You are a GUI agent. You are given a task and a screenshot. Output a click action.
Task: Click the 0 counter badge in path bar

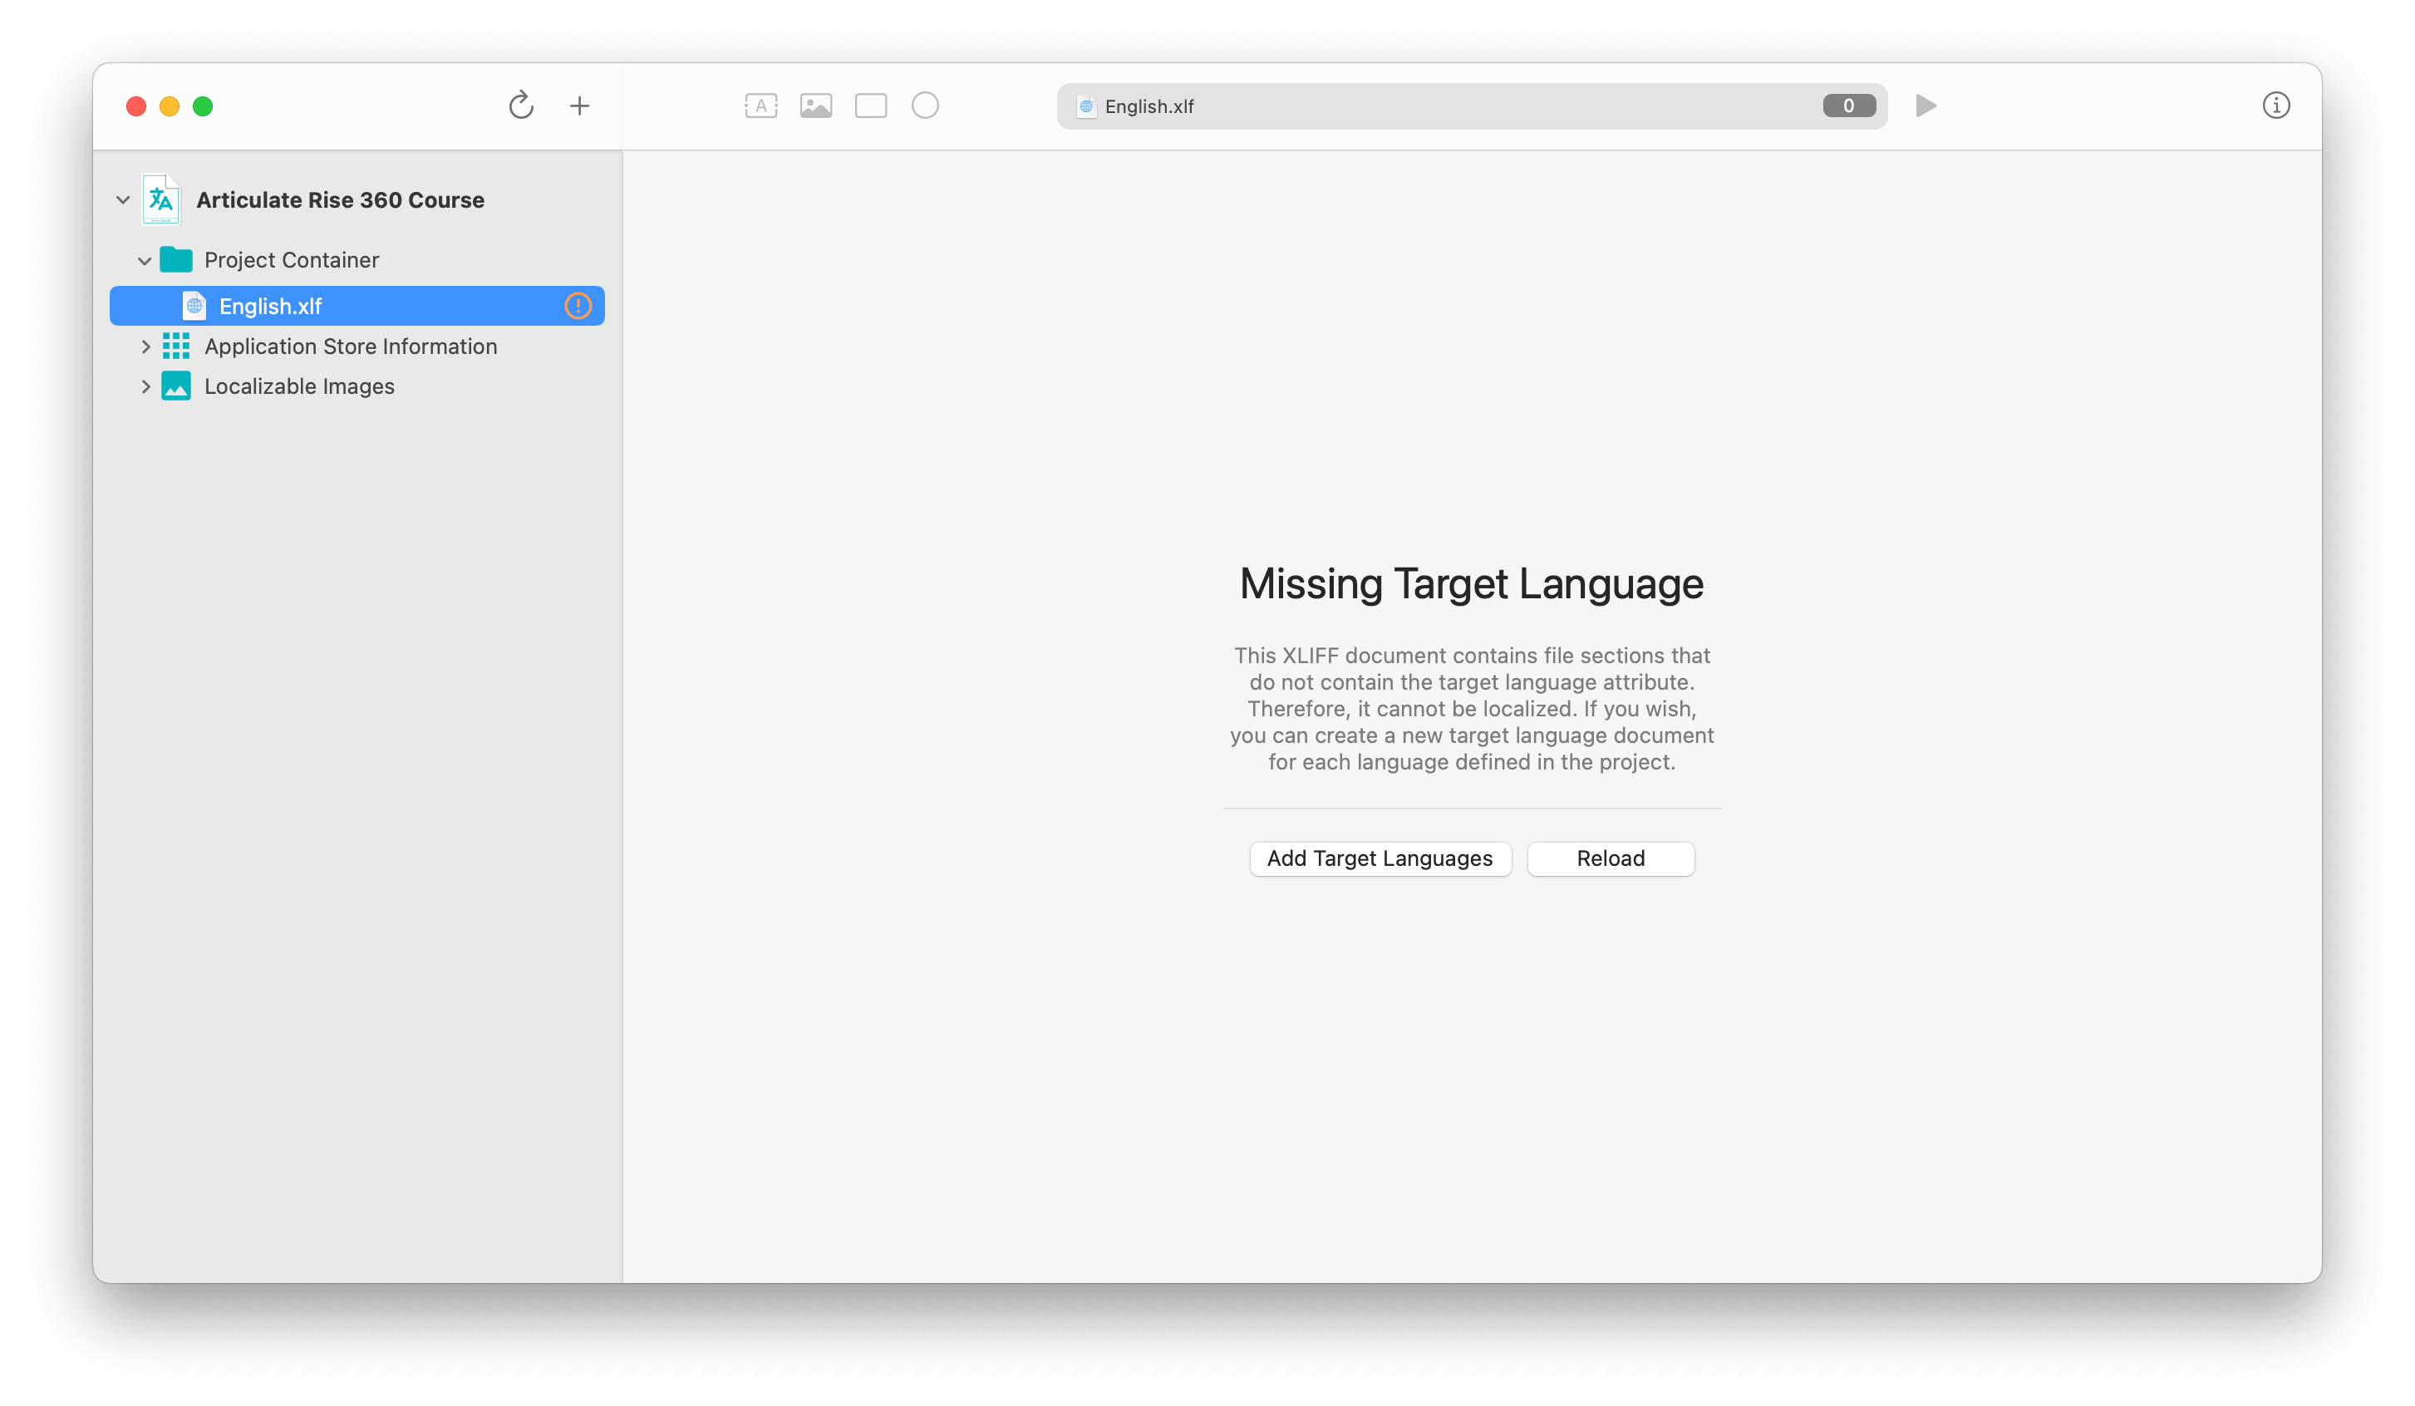pyautogui.click(x=1848, y=106)
